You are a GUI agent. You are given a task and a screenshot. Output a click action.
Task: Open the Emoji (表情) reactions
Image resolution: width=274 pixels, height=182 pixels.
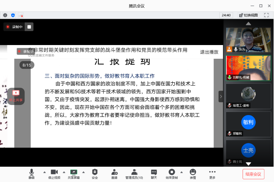pos(193,174)
